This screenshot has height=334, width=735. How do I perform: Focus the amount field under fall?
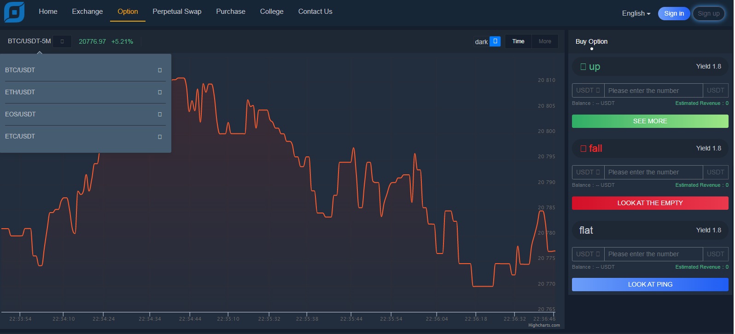[x=653, y=172]
